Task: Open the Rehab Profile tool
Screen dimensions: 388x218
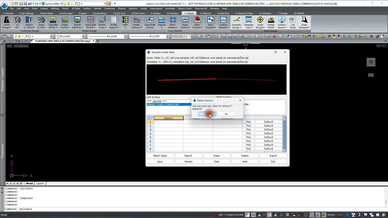Action: click(x=271, y=23)
